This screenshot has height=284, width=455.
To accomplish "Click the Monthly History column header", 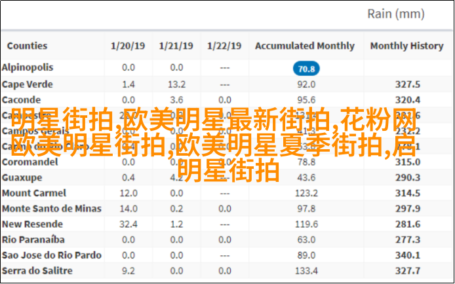I will tap(407, 46).
